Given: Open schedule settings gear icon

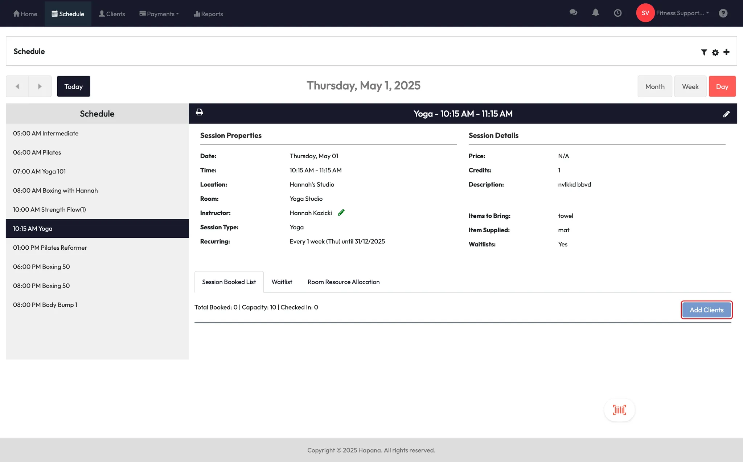Looking at the screenshot, I should (715, 52).
